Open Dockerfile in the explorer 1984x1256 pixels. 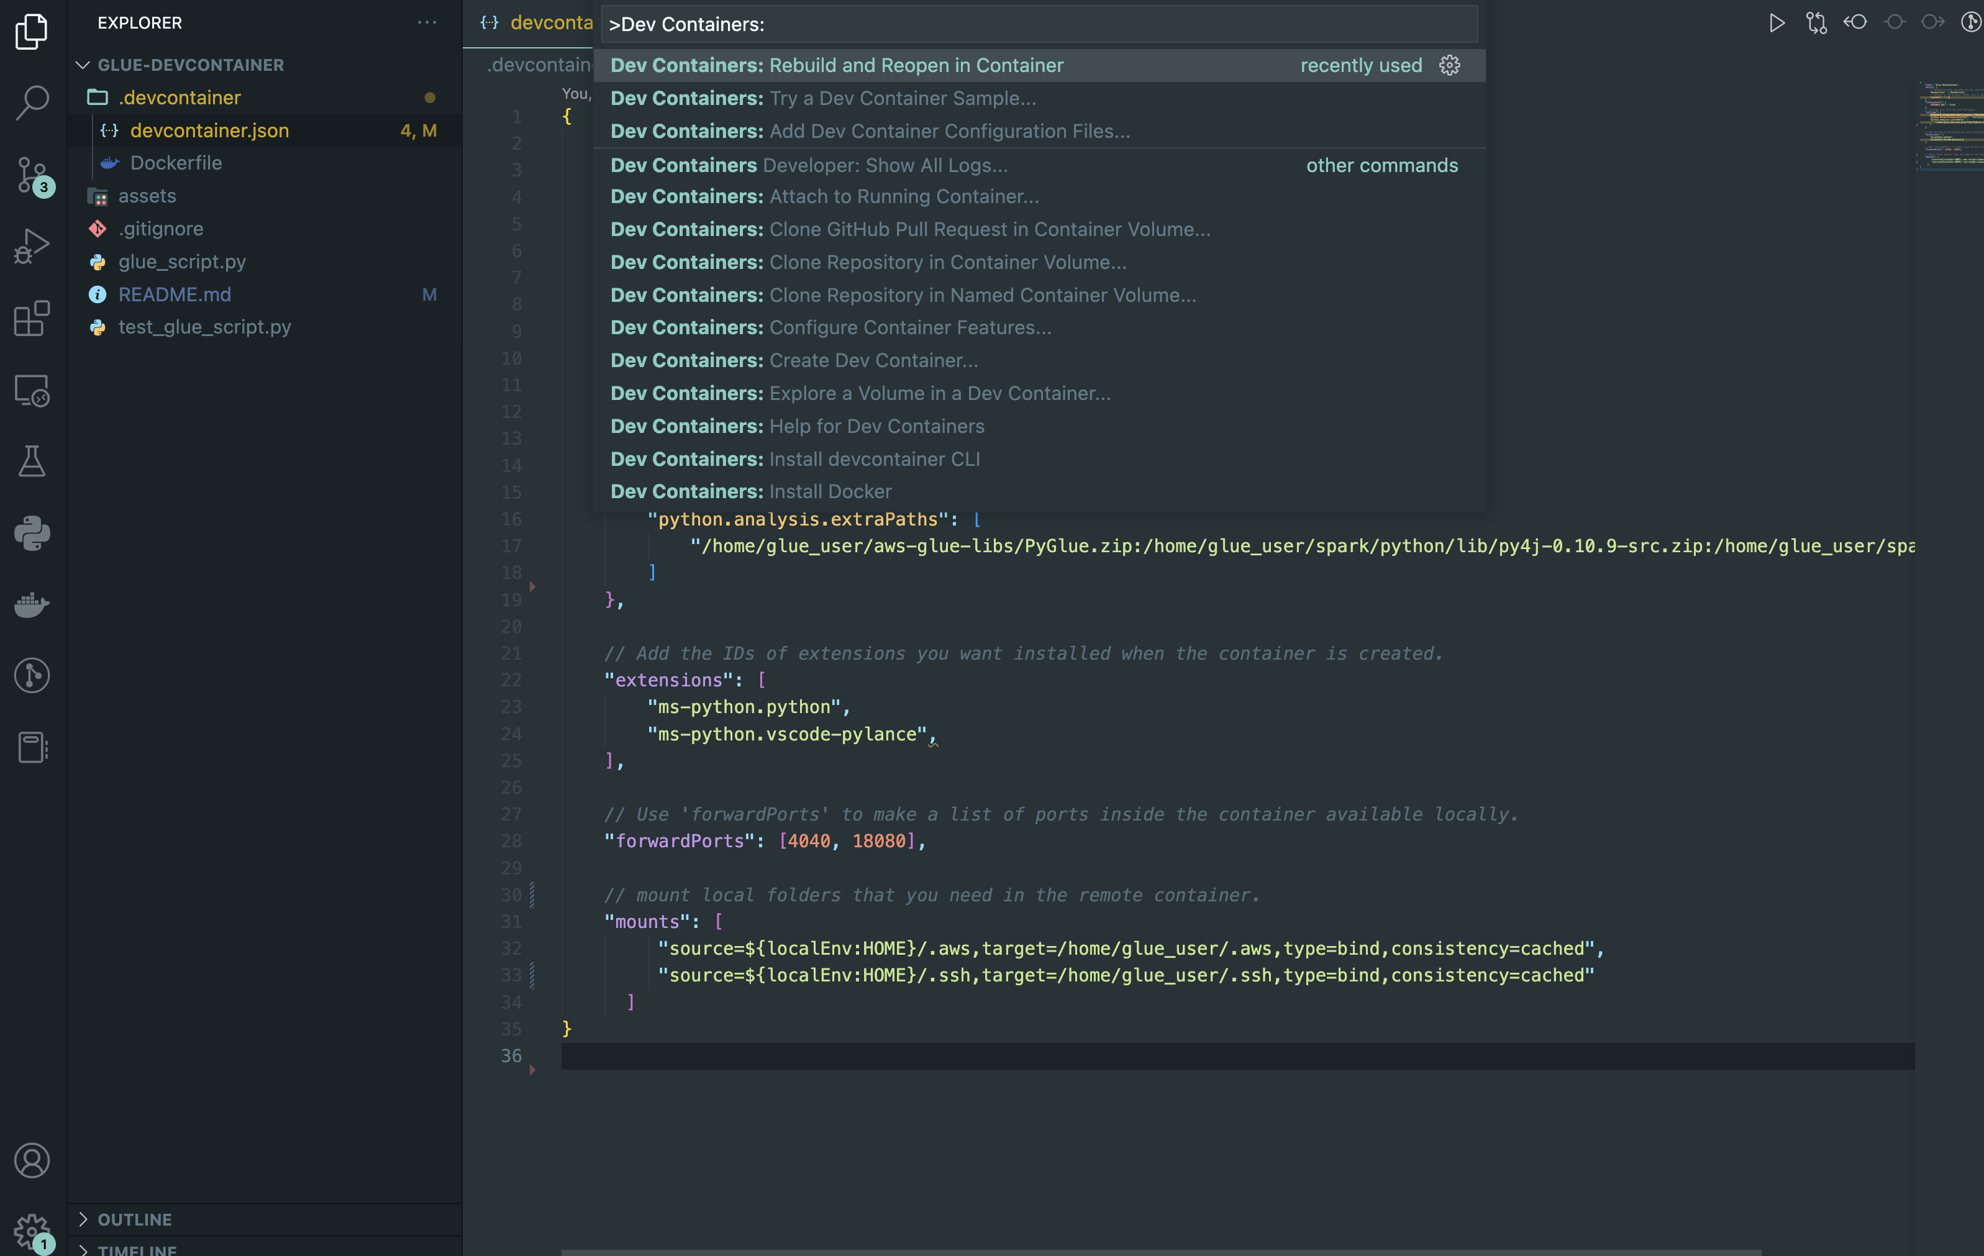point(176,162)
